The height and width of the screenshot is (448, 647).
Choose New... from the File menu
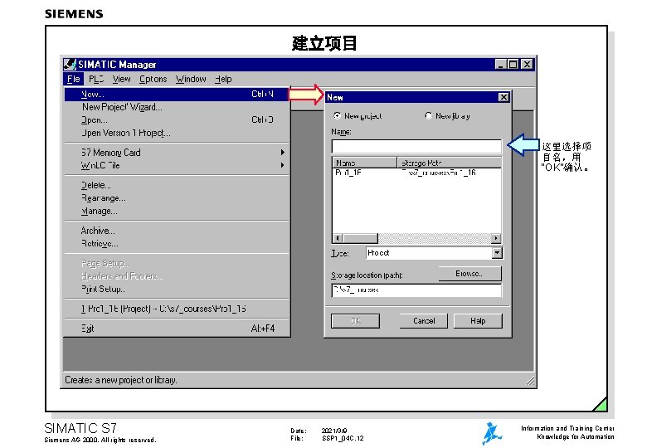(177, 95)
